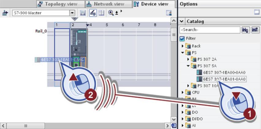This screenshot has width=261, height=129.
Task: Select module 6ES7 307-1EA00-0AA0
Action: (224, 73)
